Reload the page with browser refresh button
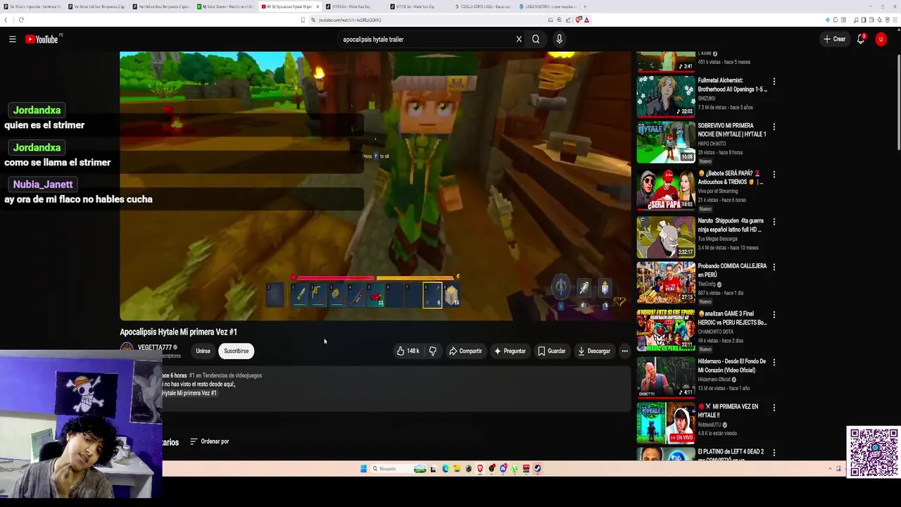 pos(22,20)
